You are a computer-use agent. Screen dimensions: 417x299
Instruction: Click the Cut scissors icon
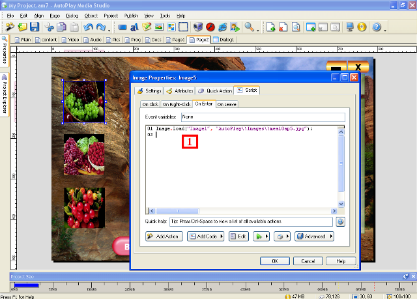pos(50,27)
